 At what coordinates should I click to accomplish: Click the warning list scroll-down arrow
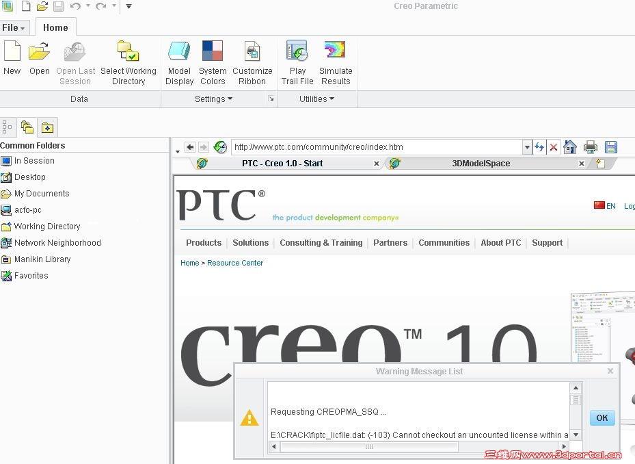(x=576, y=435)
